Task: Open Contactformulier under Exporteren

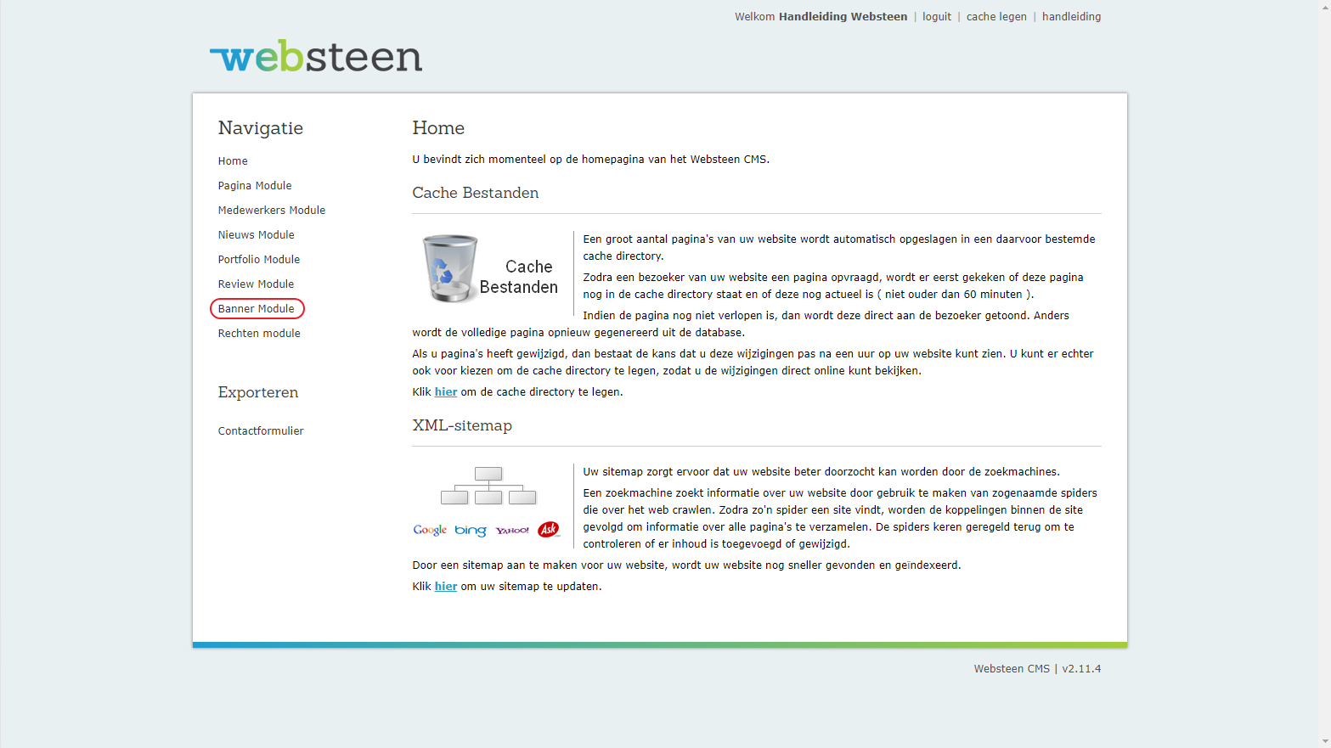Action: (261, 431)
